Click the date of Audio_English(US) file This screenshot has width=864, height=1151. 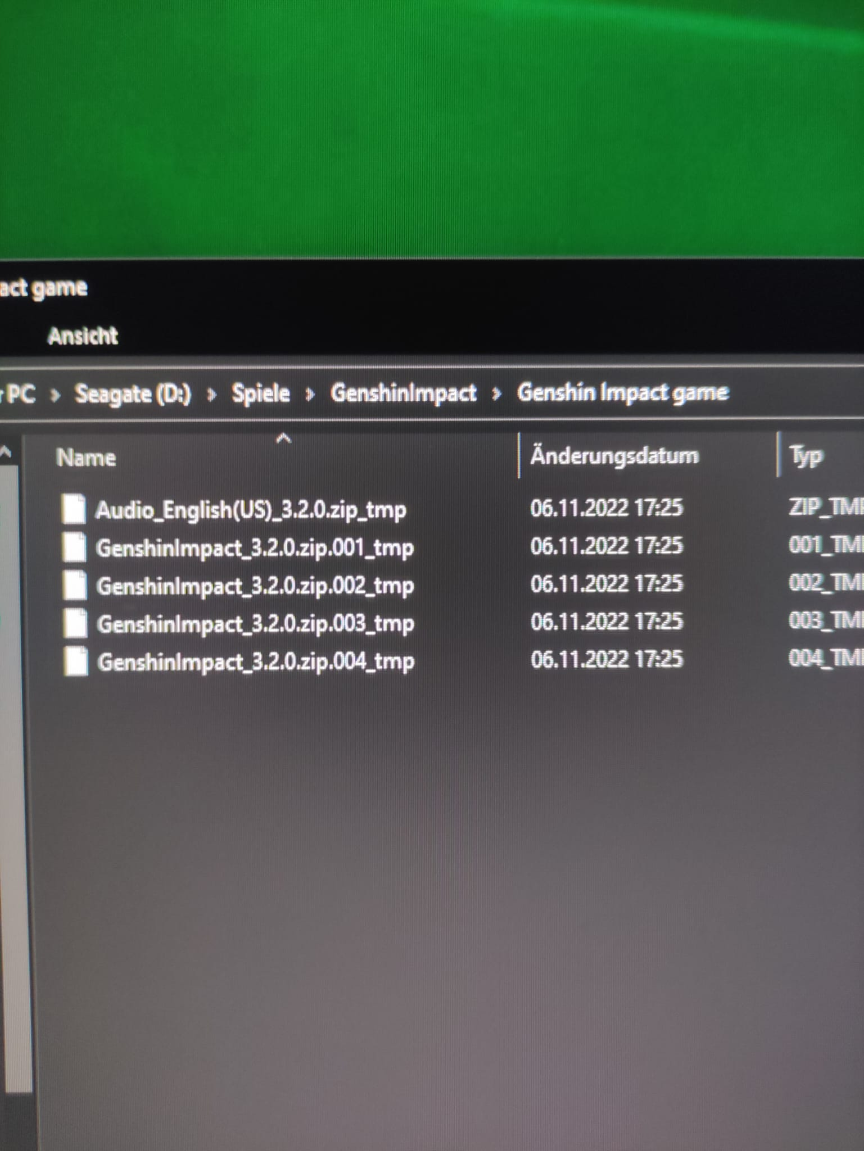coord(607,508)
